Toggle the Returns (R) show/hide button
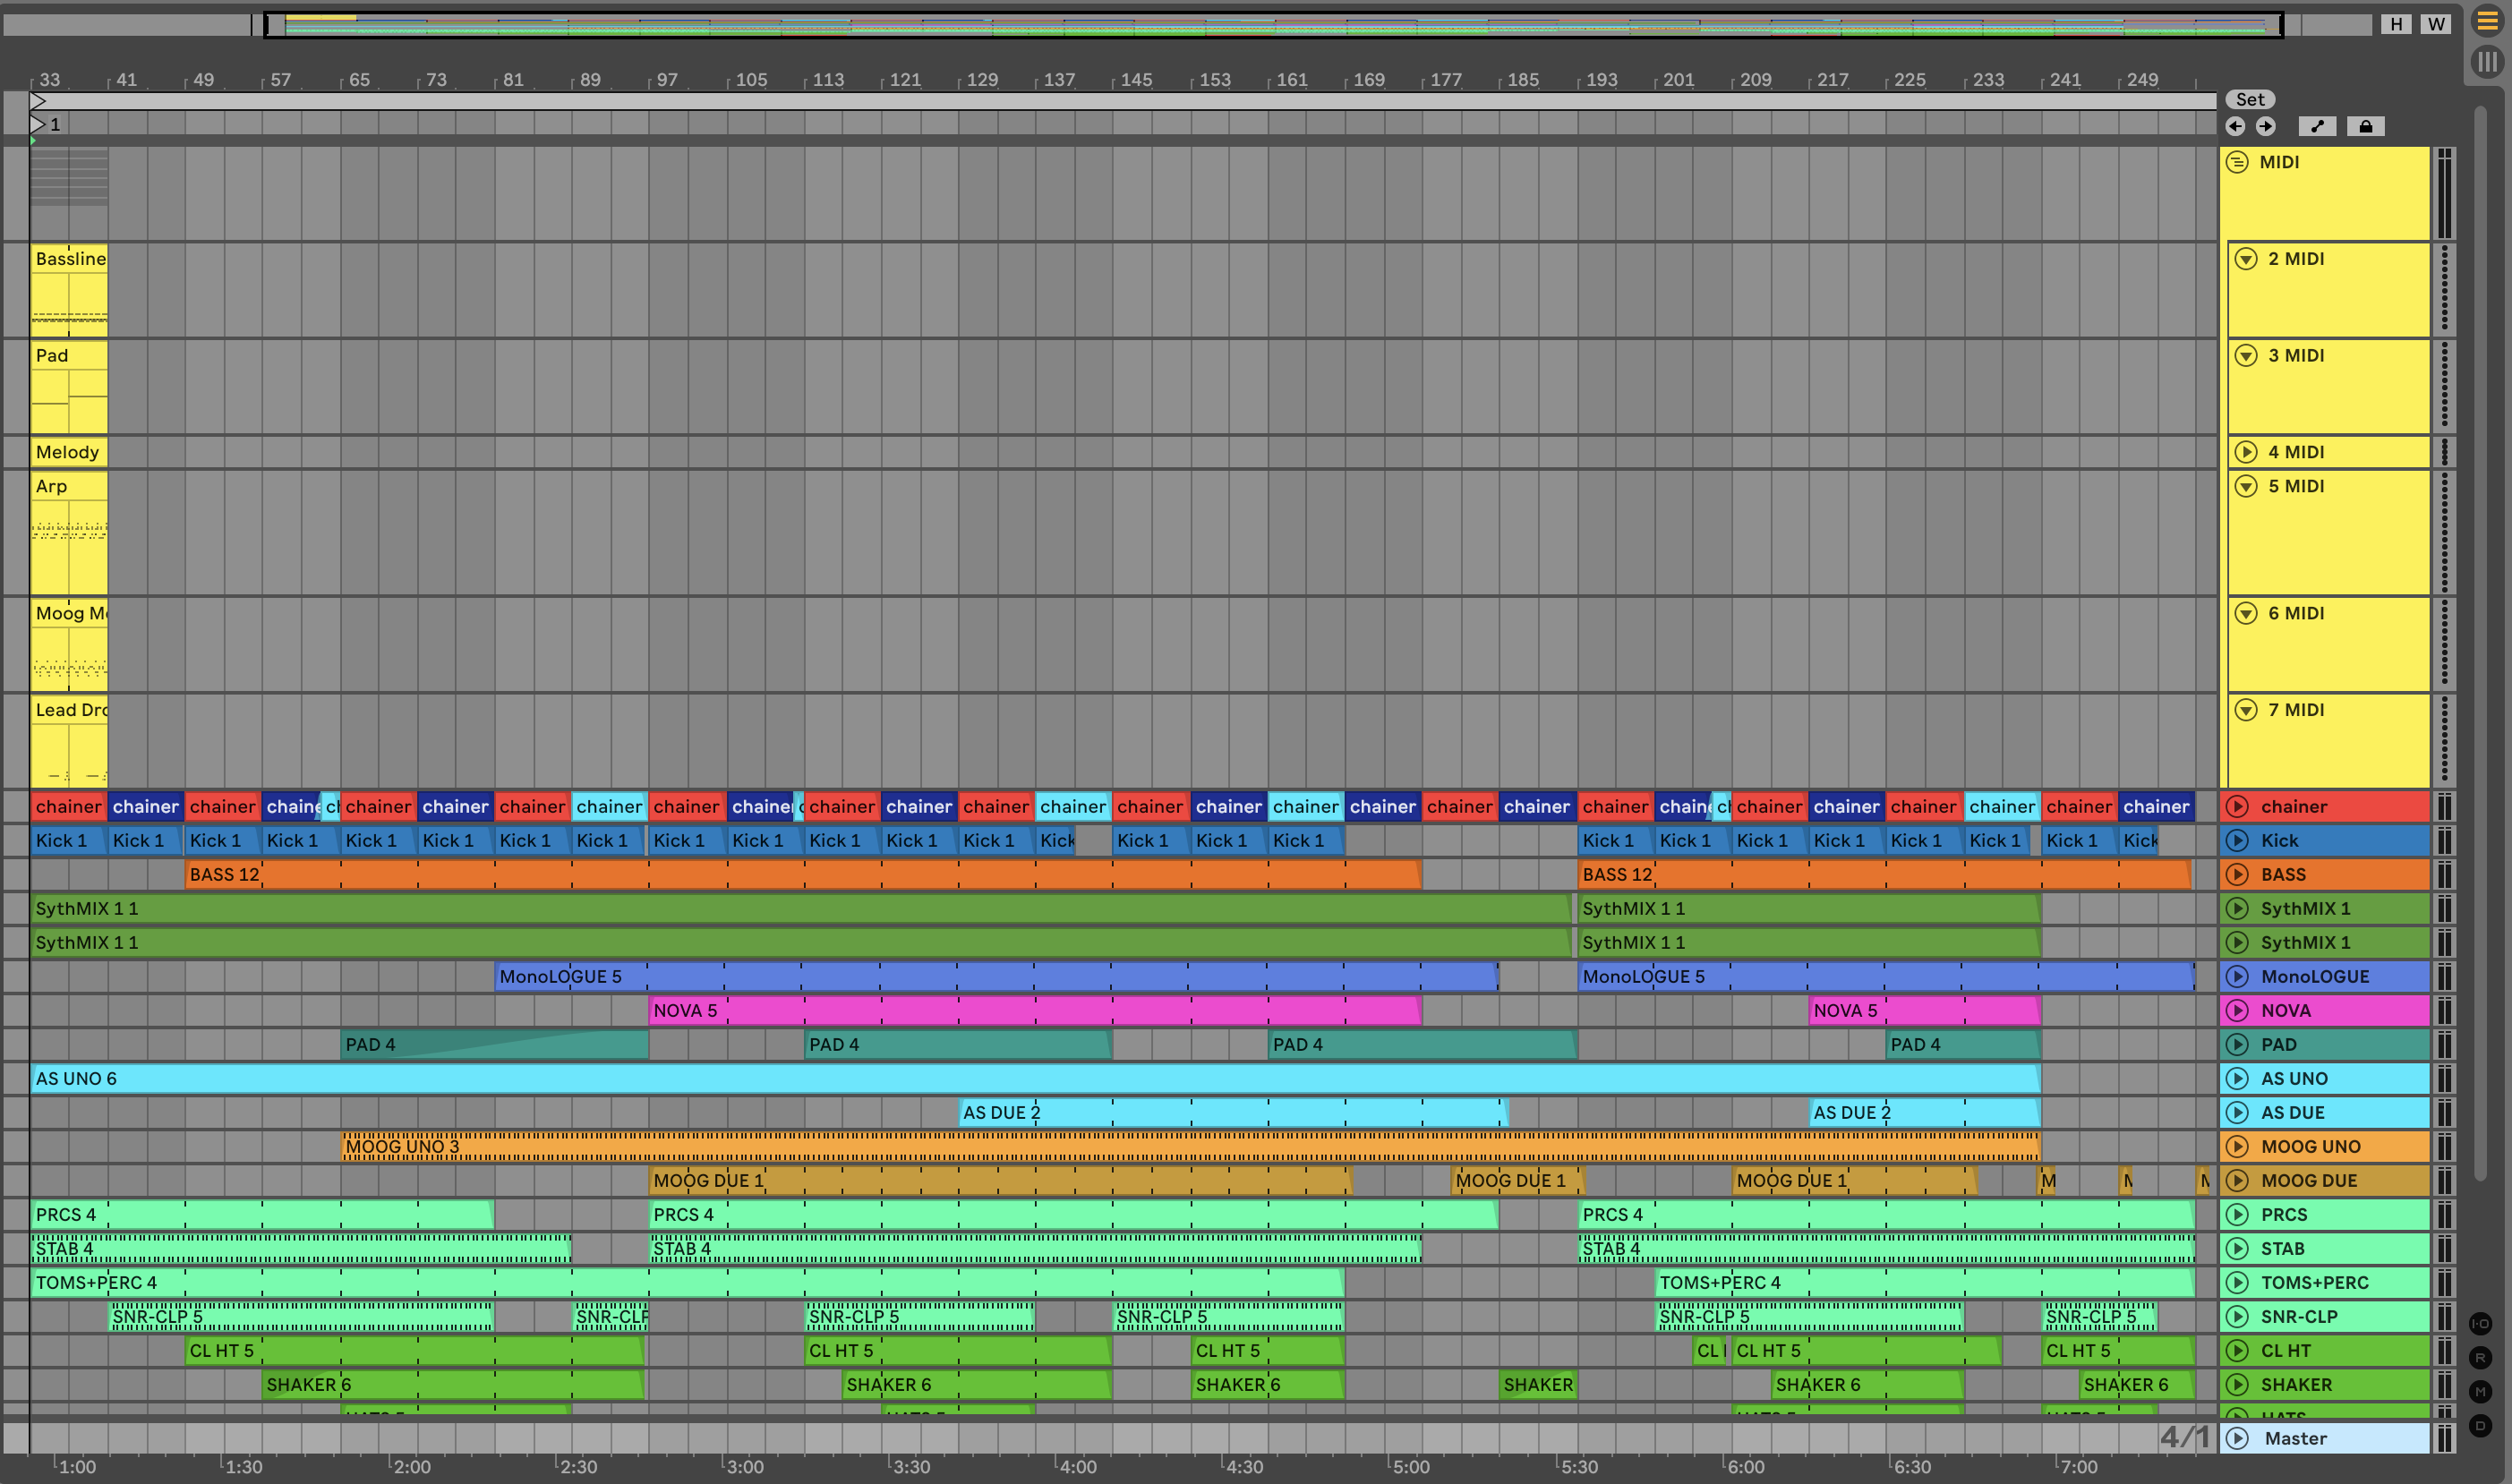Viewport: 2512px width, 1484px height. click(x=2480, y=1358)
